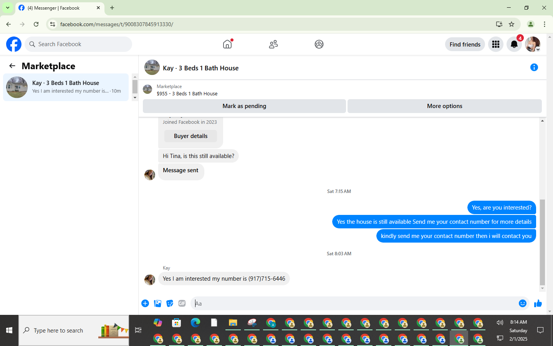Go back using the Marketplace back arrow

tap(12, 66)
